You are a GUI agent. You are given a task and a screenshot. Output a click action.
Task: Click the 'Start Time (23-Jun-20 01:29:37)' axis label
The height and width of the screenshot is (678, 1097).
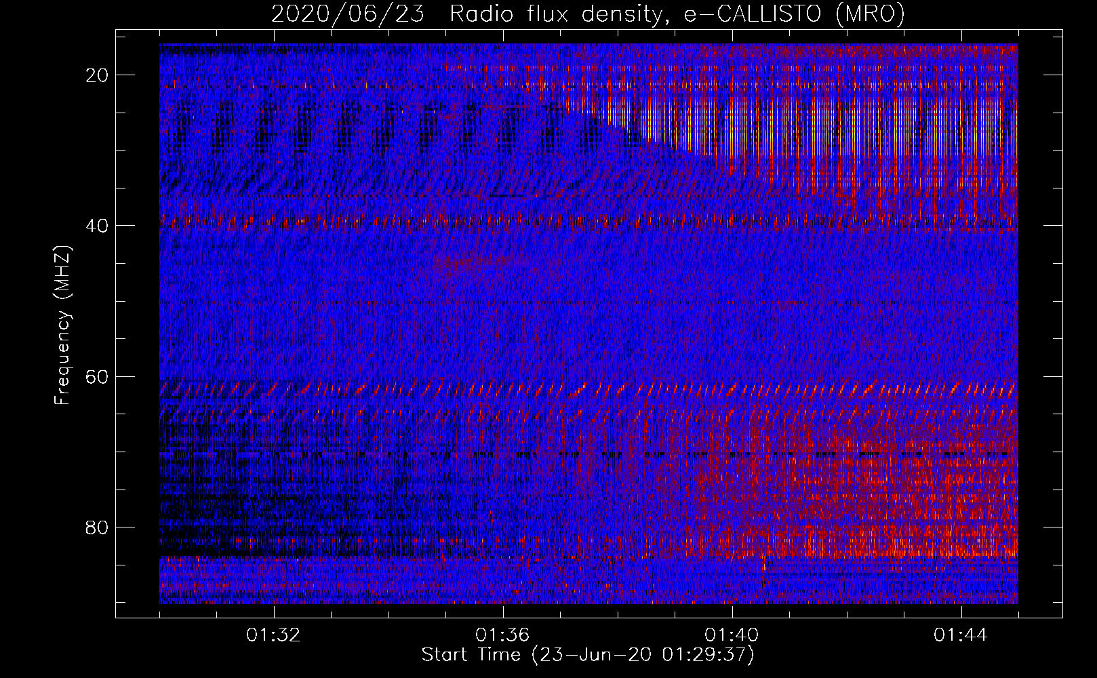point(588,655)
